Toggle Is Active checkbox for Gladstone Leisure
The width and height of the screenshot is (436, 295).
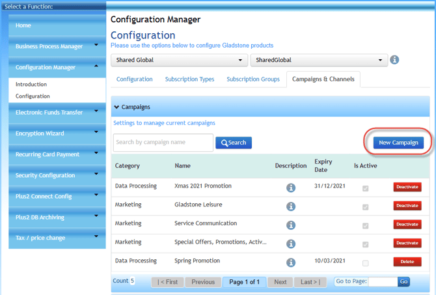click(x=365, y=207)
